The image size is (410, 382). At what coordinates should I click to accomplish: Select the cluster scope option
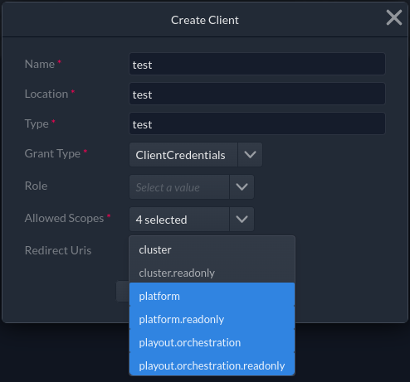click(x=212, y=249)
